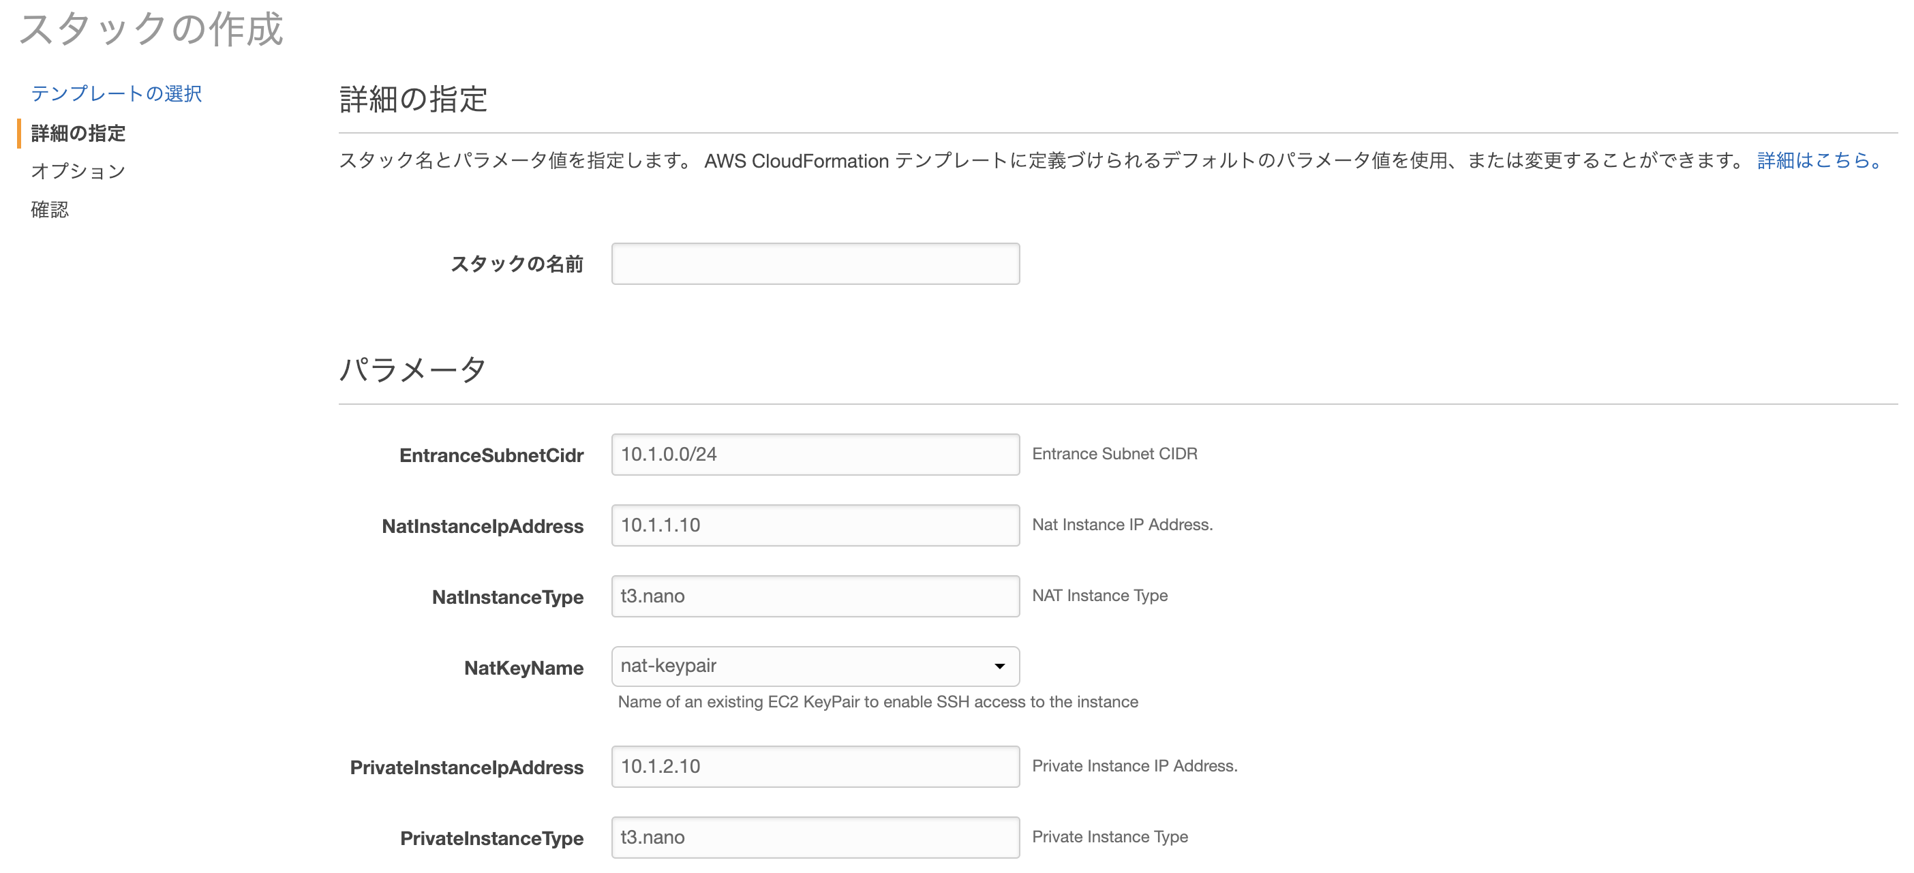Click the NatInstanceIpAddress label
The width and height of the screenshot is (1914, 873).
pyautogui.click(x=482, y=526)
